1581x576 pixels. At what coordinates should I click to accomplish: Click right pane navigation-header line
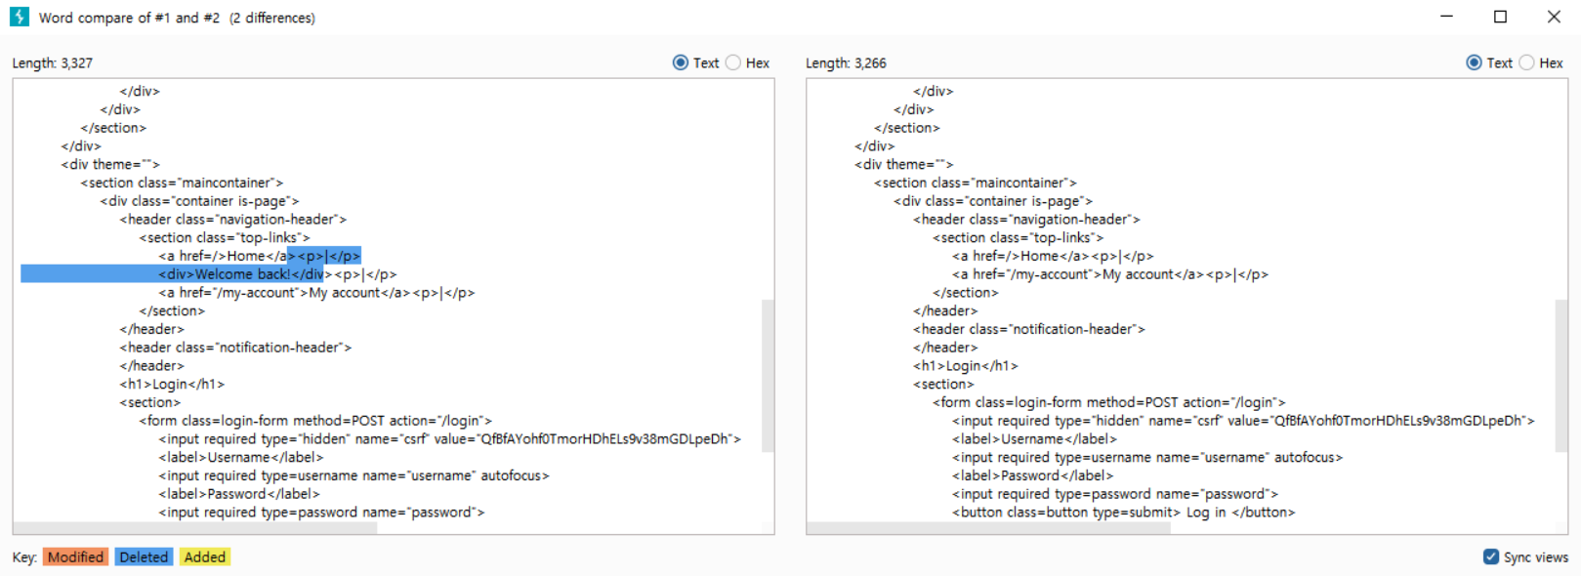pyautogui.click(x=1026, y=220)
